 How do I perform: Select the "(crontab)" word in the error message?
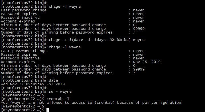click(x=105, y=103)
